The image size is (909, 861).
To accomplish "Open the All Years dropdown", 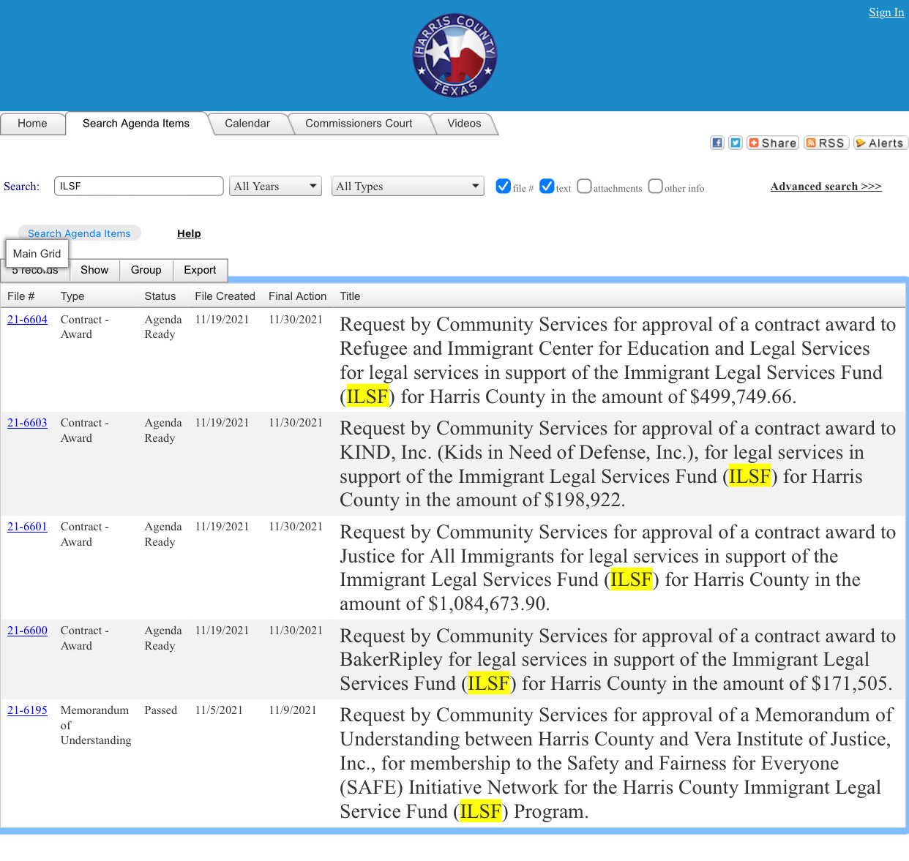I will click(x=275, y=186).
